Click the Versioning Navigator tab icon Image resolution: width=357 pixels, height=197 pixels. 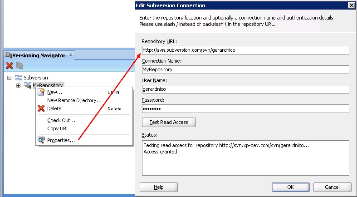[8, 55]
